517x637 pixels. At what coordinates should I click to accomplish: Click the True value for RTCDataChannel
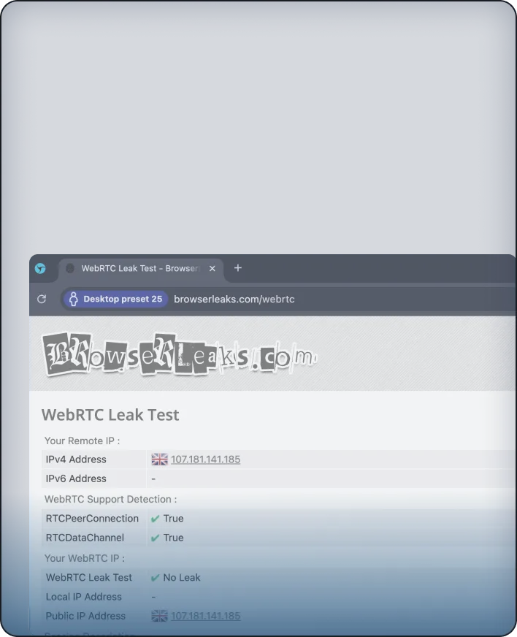tap(173, 538)
